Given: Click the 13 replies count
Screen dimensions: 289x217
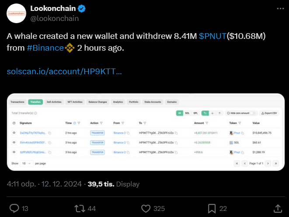Looking at the screenshot, I should point(25,209).
